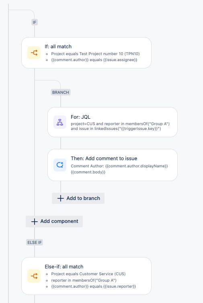This screenshot has width=203, height=303.
Task: Click the orange If condition icon
Action: tap(34, 53)
